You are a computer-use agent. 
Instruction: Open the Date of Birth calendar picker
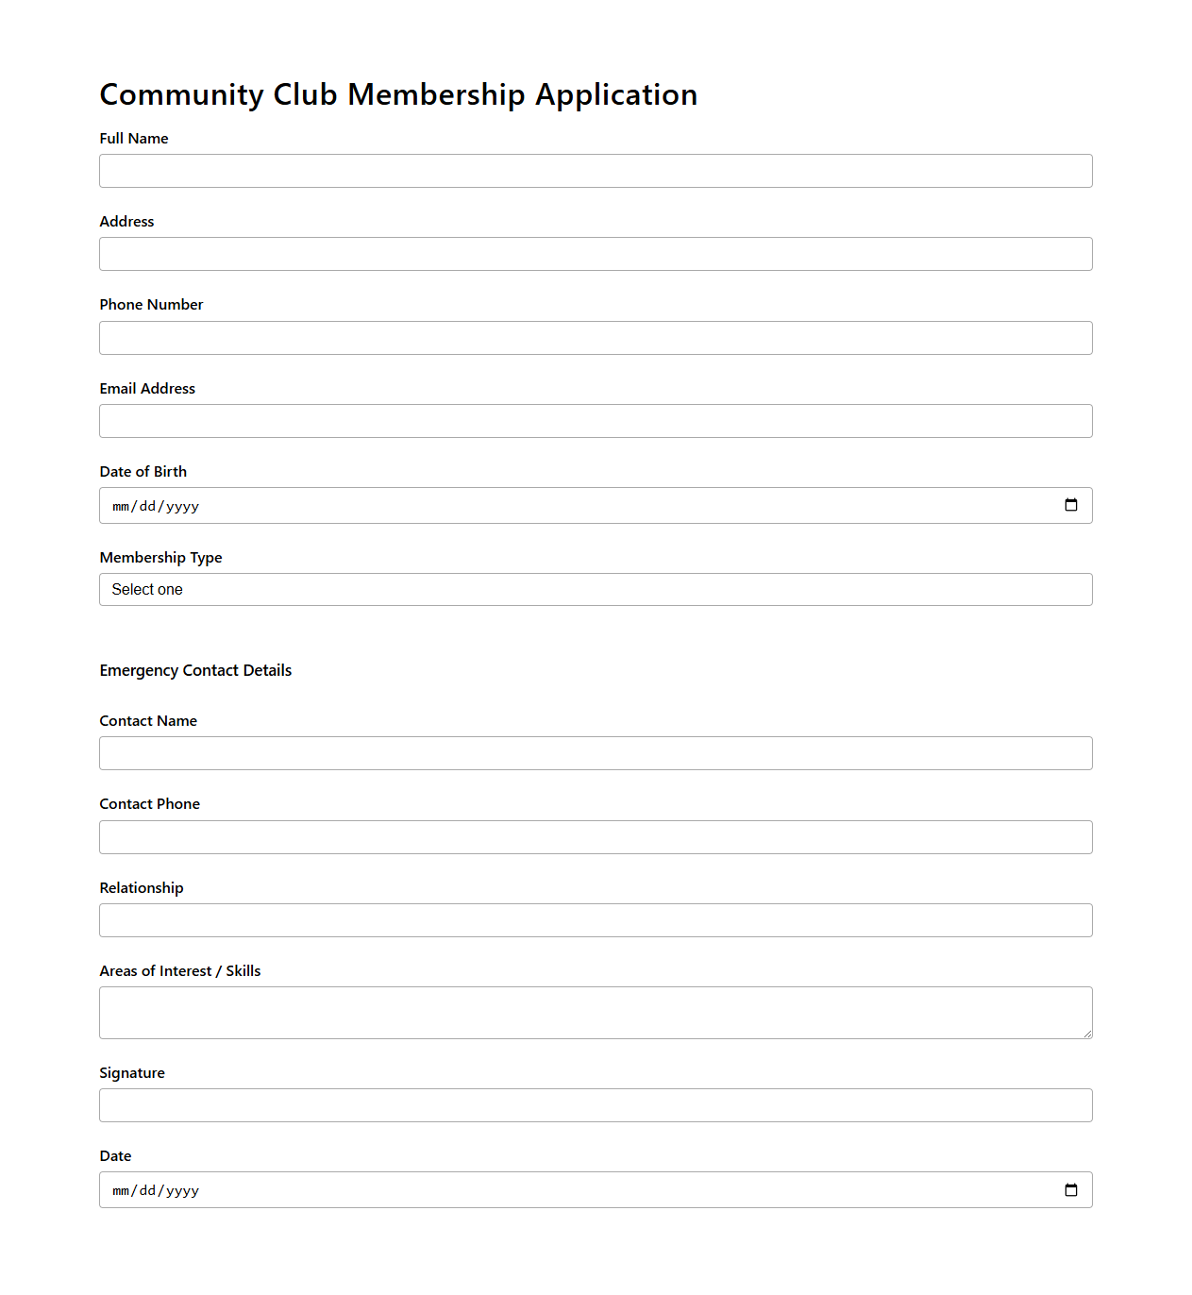[1071, 505]
